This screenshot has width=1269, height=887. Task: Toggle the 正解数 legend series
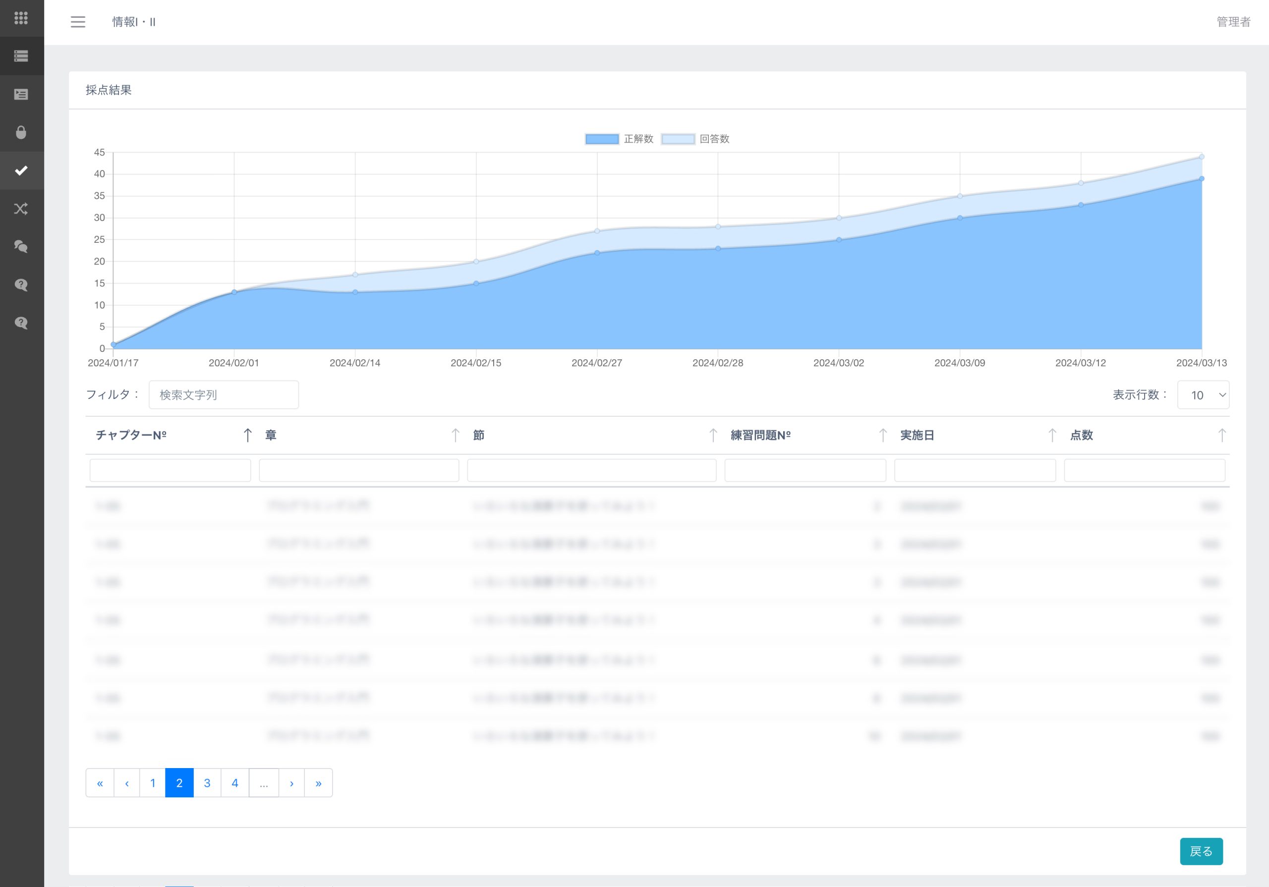pyautogui.click(x=619, y=139)
